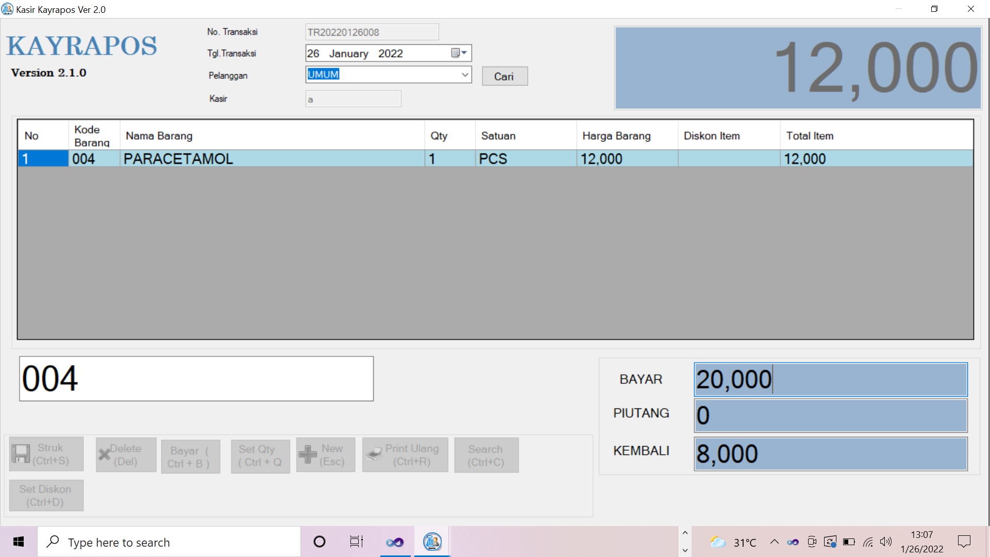
Task: Open the notification center icon
Action: (x=964, y=542)
